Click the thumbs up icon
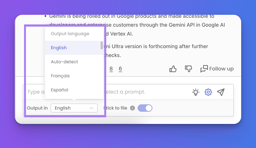 (173, 69)
